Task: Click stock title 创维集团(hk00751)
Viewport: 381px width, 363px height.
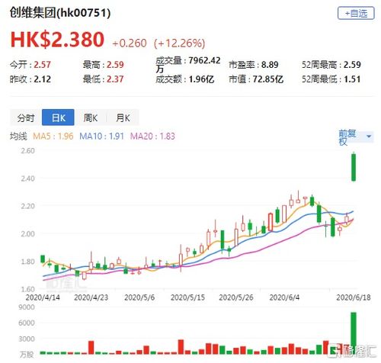Action: click(x=60, y=13)
